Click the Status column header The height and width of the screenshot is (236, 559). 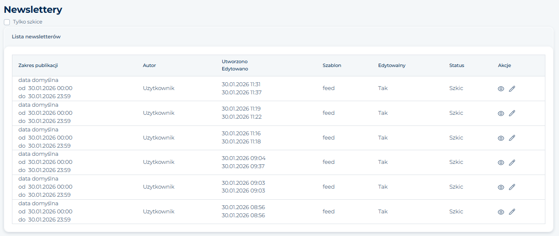tap(456, 65)
